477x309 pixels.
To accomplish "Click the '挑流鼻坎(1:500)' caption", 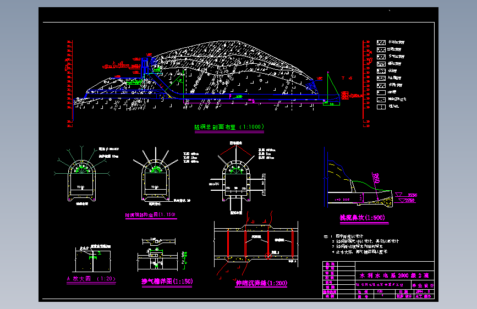I will coord(363,218).
